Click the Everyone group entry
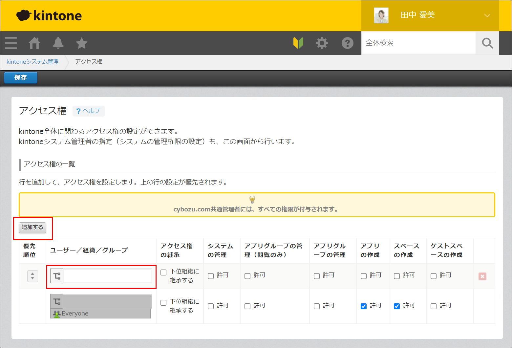512x348 pixels. [100, 314]
